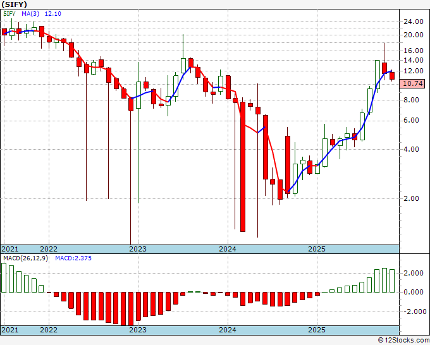Click the 6.00 price axis label
Image resolution: width=430 pixels, height=345 pixels.
[411, 121]
